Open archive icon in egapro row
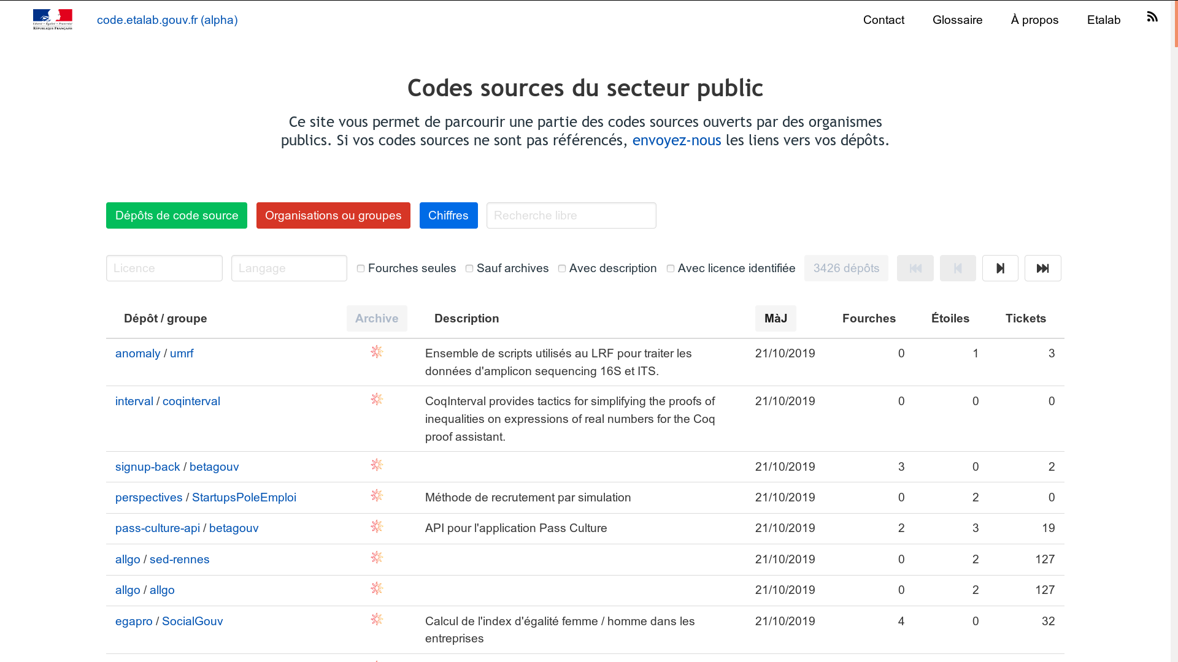1178x662 pixels. pyautogui.click(x=377, y=620)
